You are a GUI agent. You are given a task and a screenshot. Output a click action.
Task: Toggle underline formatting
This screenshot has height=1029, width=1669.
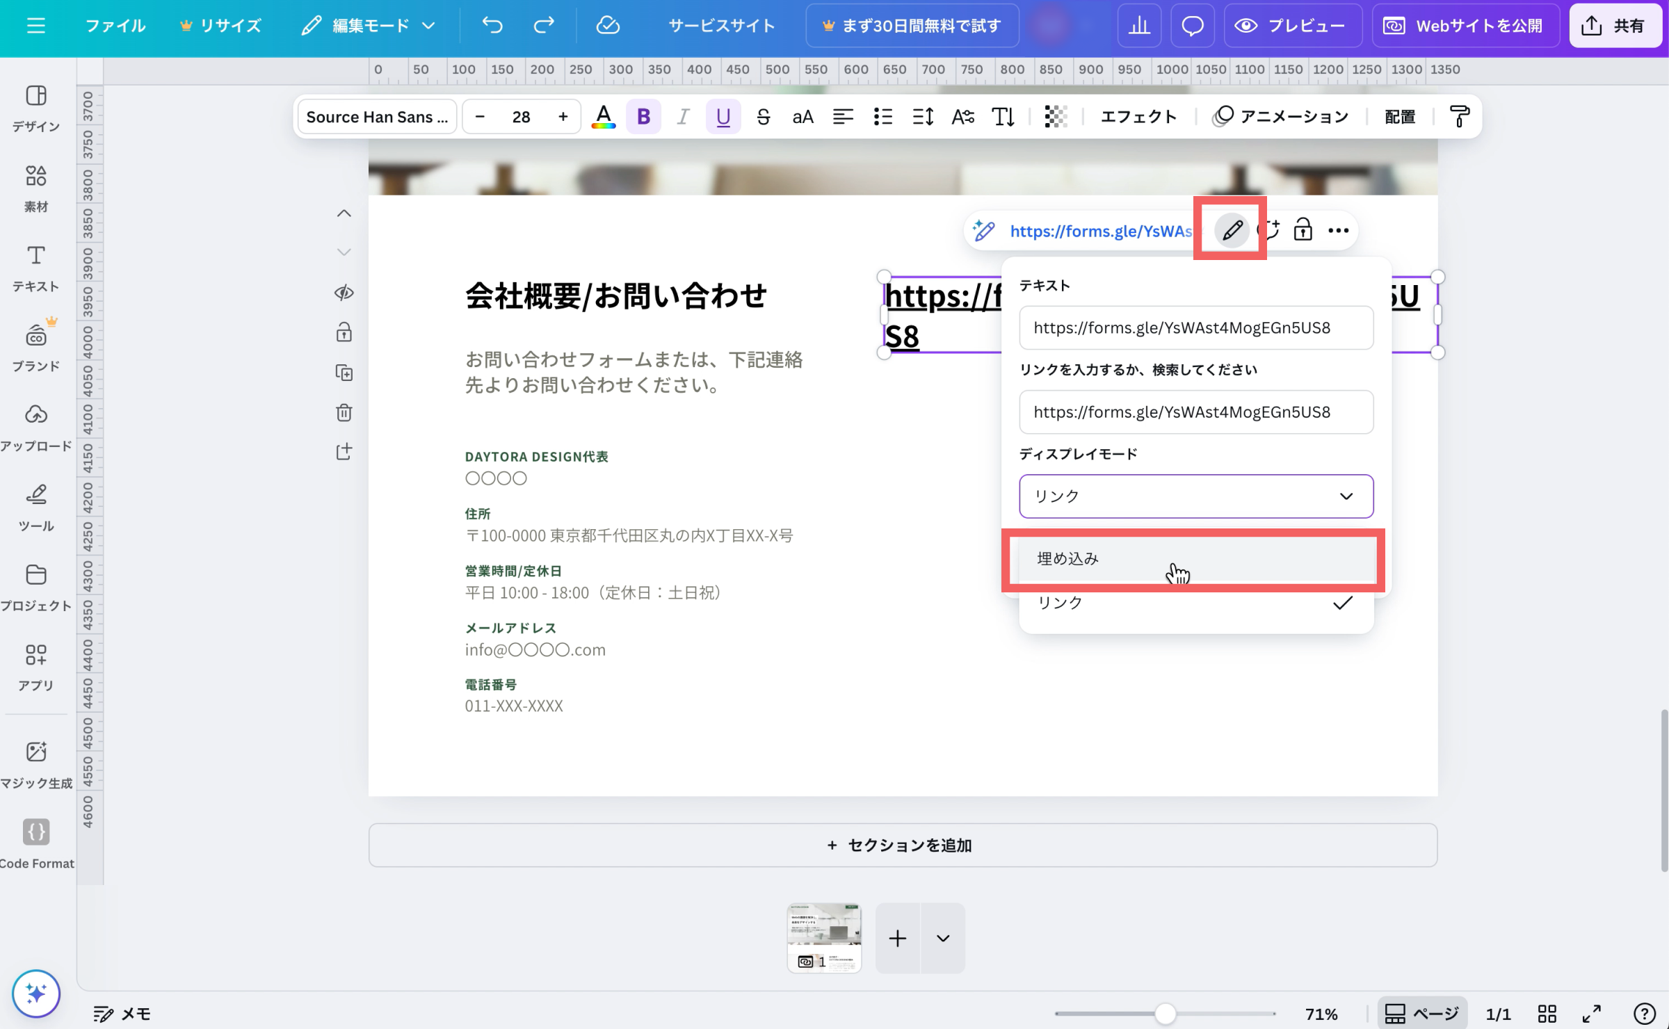point(723,116)
